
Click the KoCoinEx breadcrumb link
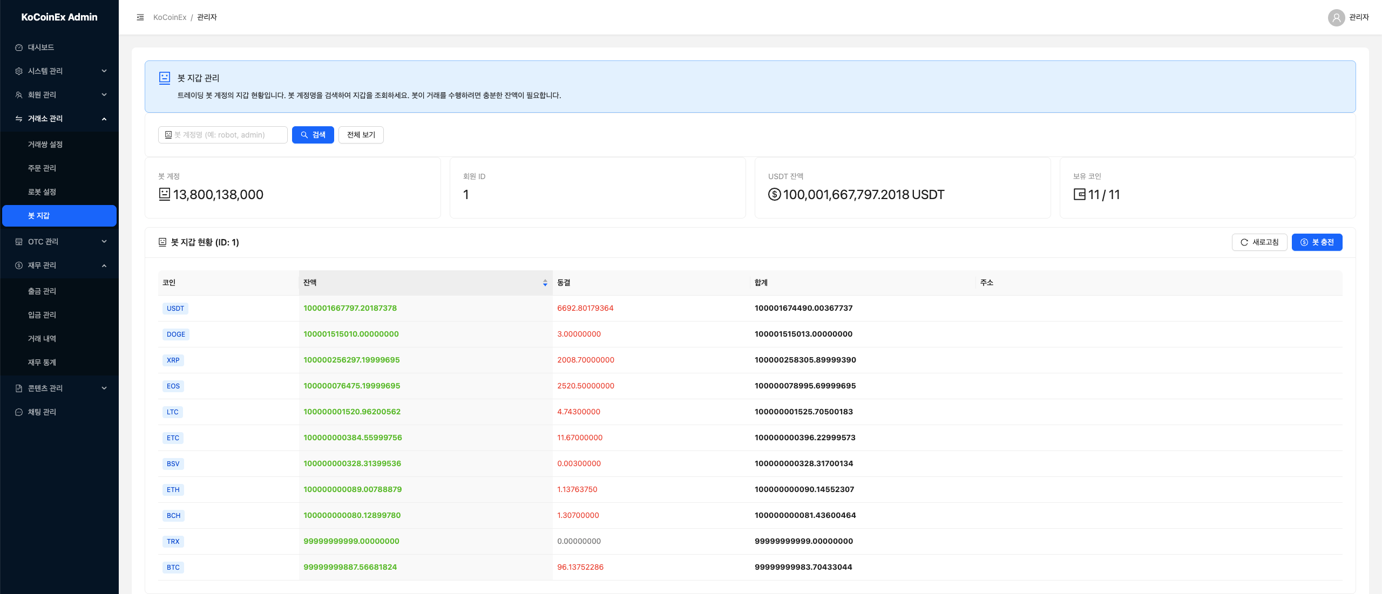(170, 17)
